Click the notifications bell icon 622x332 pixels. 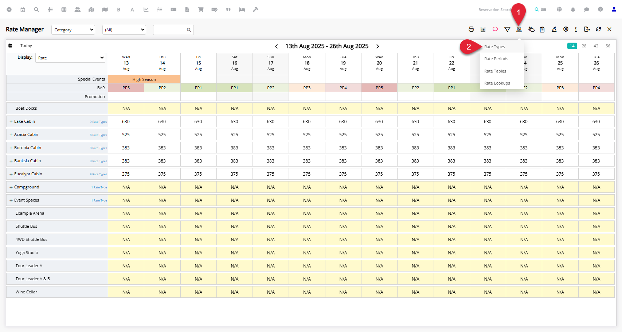[x=573, y=9]
